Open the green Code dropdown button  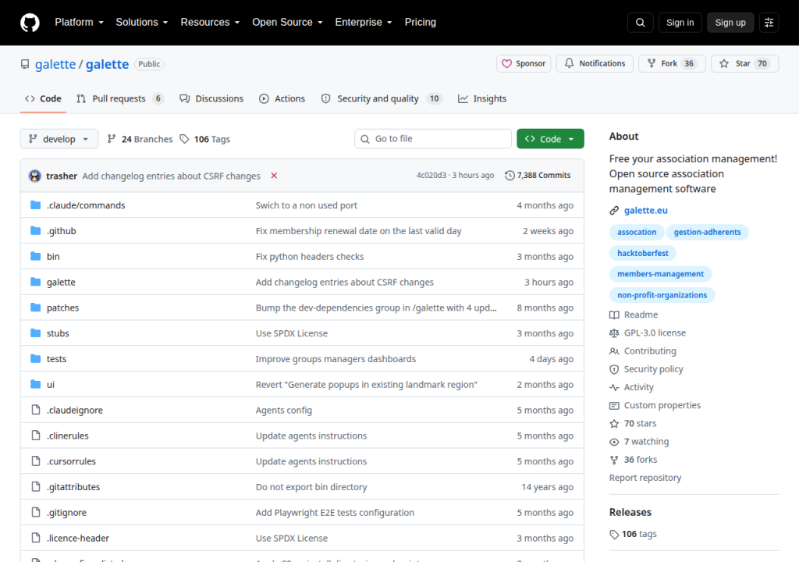pyautogui.click(x=550, y=139)
